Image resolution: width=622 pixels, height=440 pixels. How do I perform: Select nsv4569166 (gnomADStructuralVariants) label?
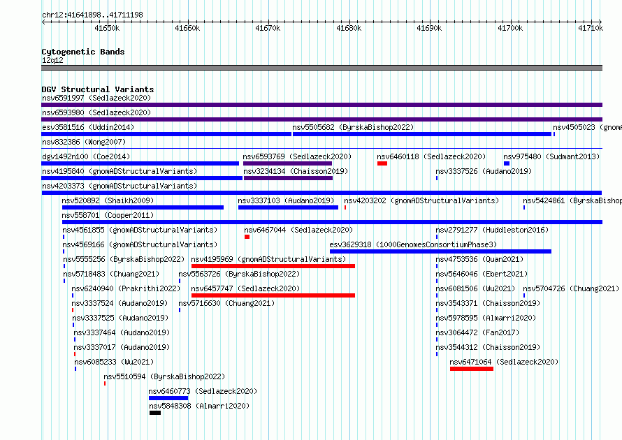pos(140,244)
